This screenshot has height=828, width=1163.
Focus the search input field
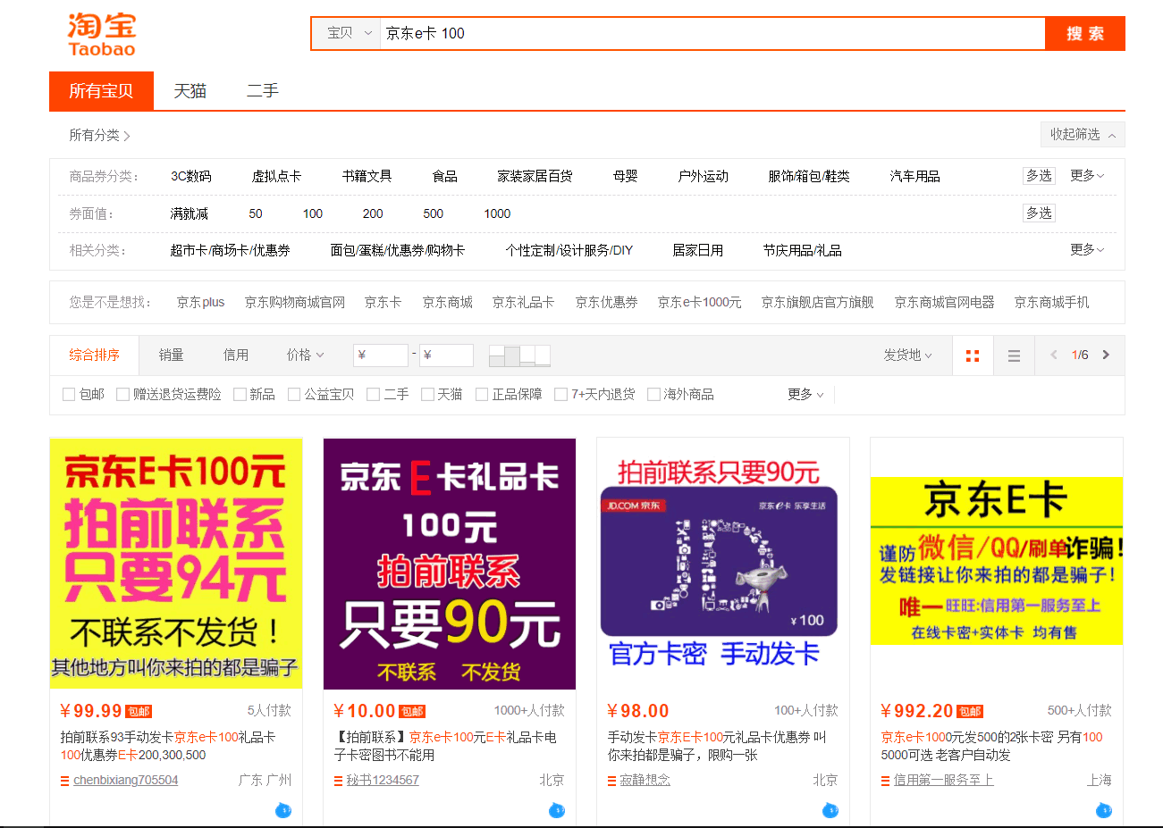[712, 33]
